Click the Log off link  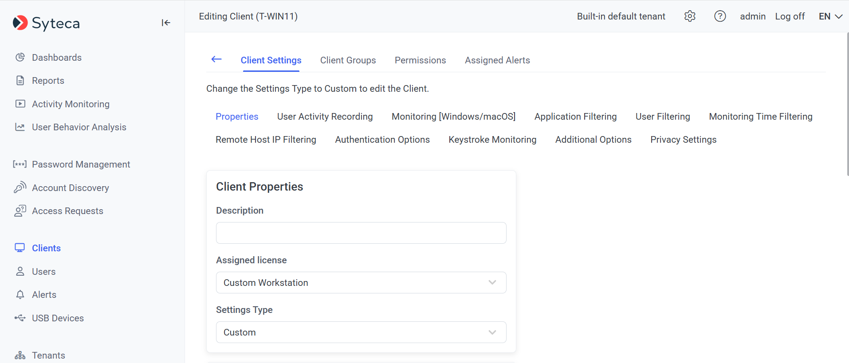coord(790,16)
